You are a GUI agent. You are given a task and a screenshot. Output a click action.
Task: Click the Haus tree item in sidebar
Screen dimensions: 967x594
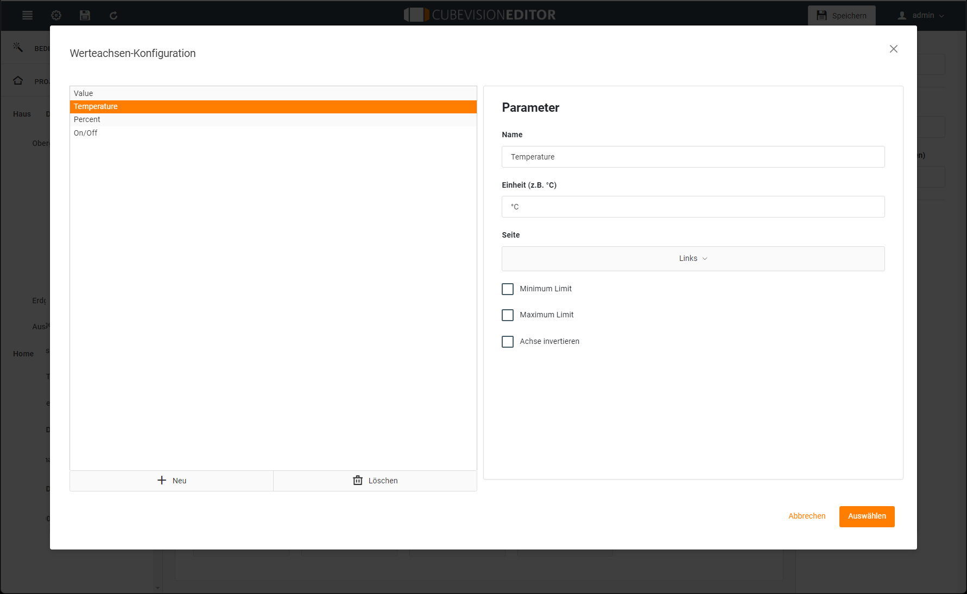pos(22,114)
